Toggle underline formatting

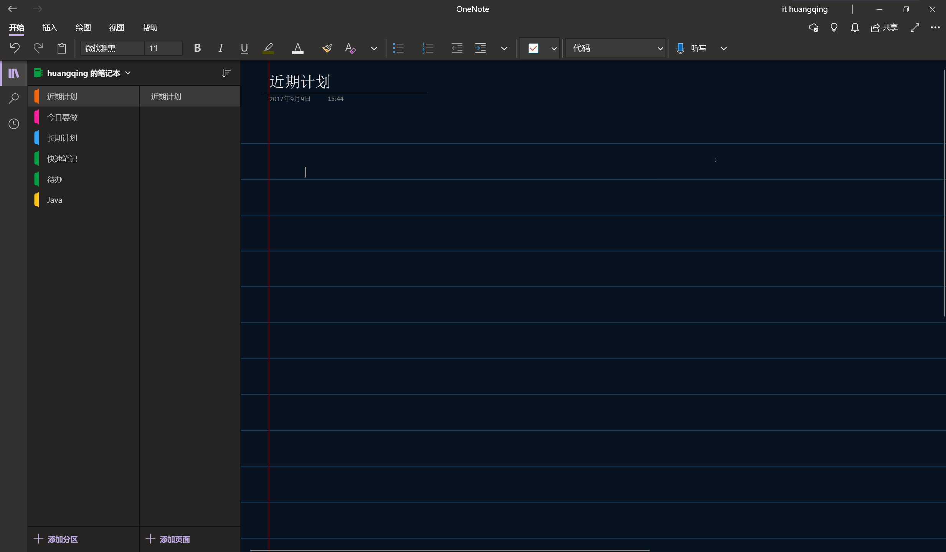pyautogui.click(x=244, y=48)
